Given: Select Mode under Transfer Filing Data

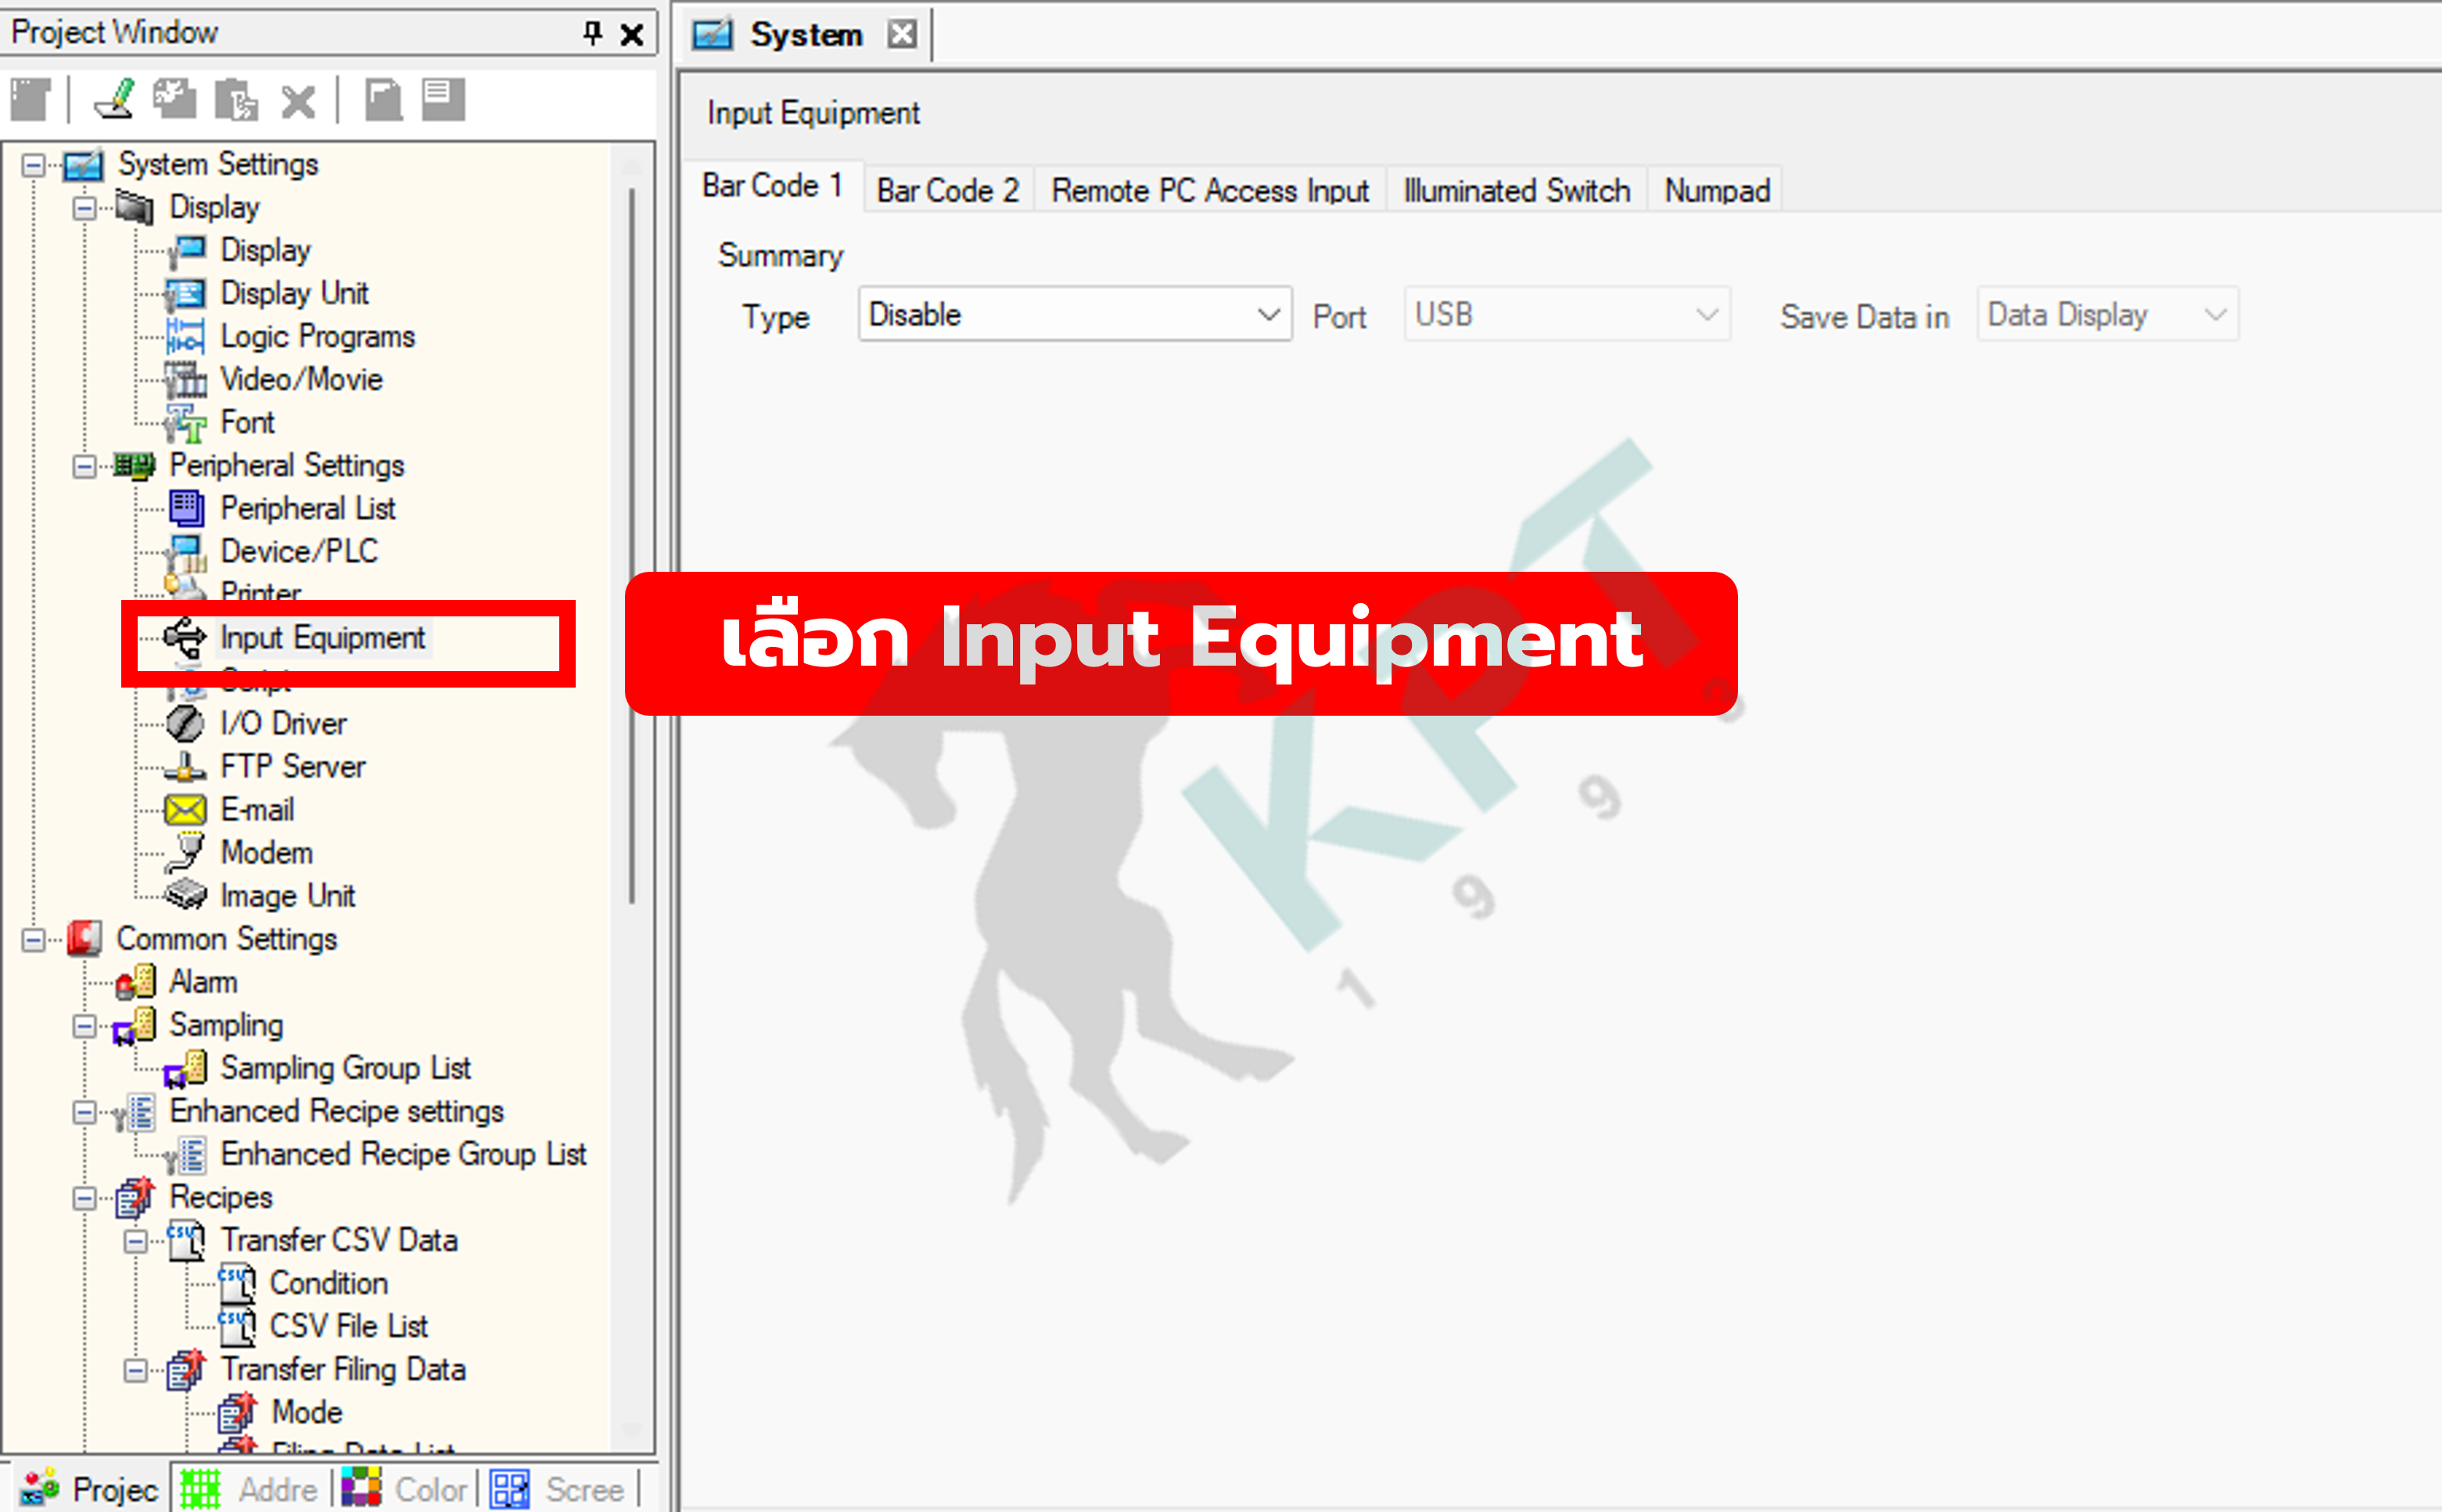Looking at the screenshot, I should (306, 1412).
